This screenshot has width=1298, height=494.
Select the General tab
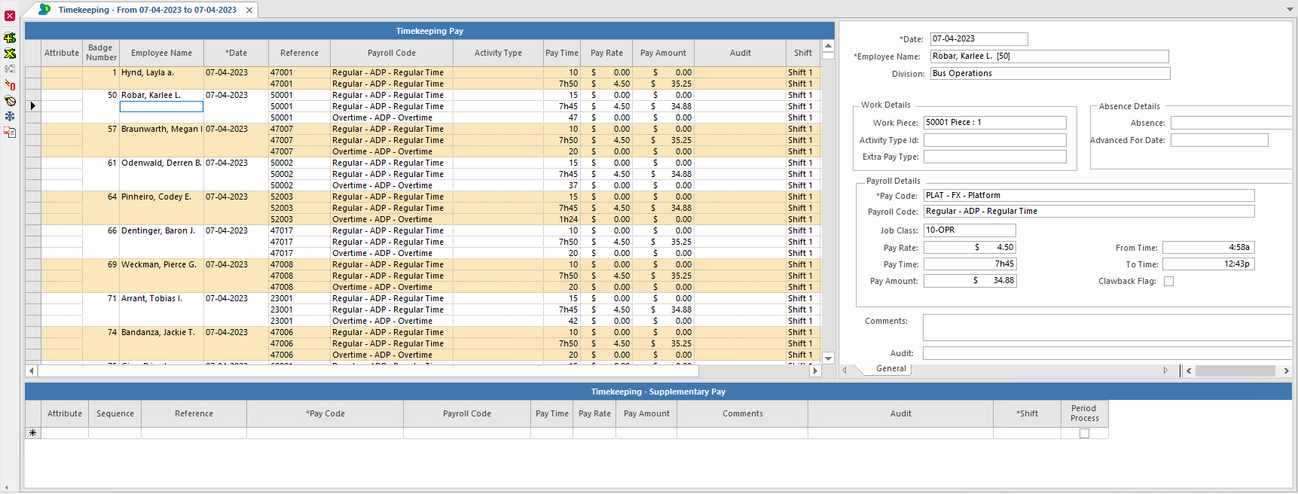point(890,369)
